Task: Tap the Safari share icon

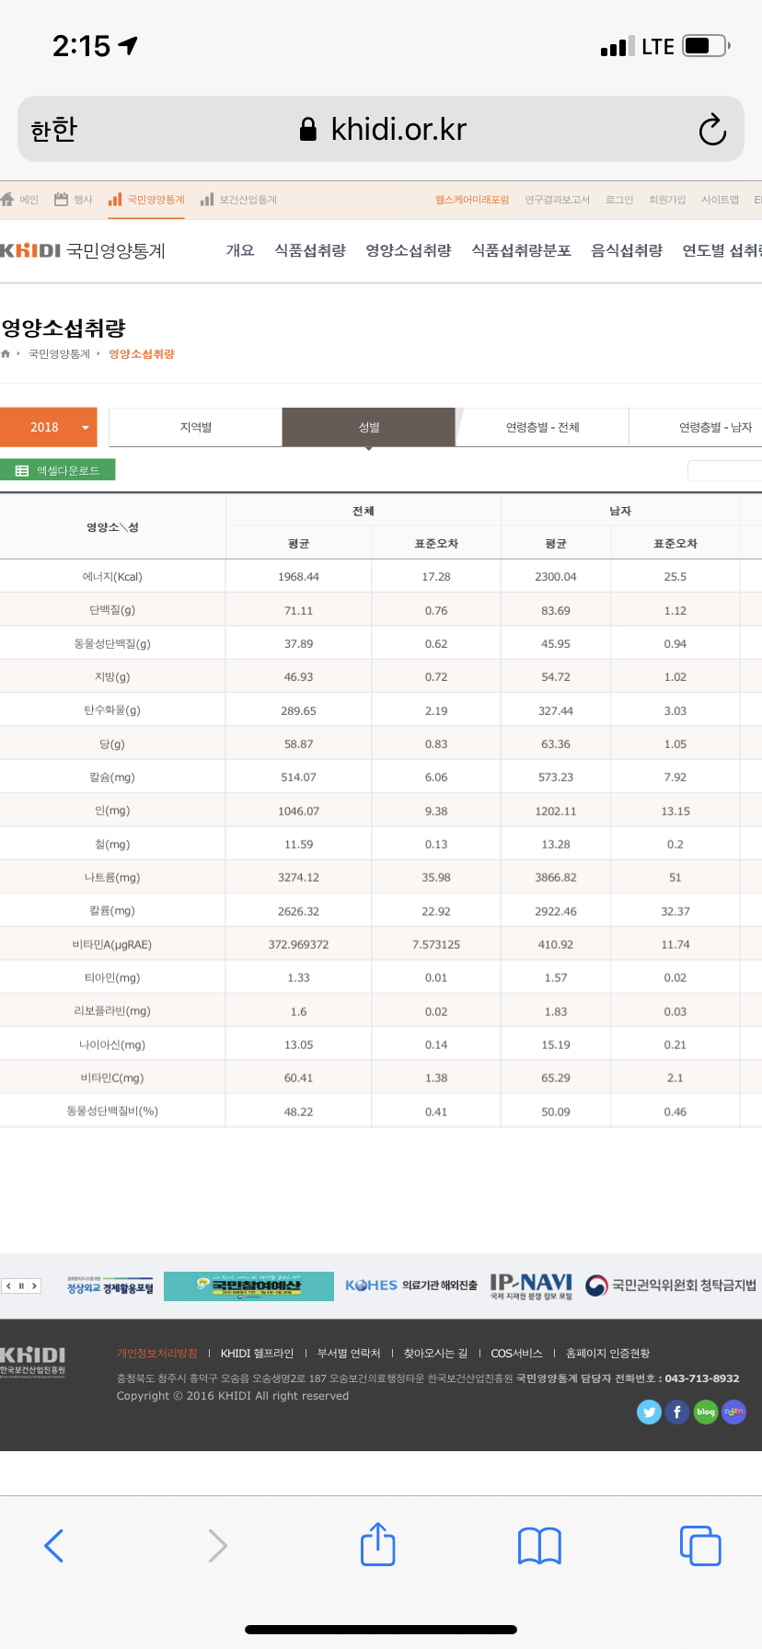Action: click(x=377, y=1544)
